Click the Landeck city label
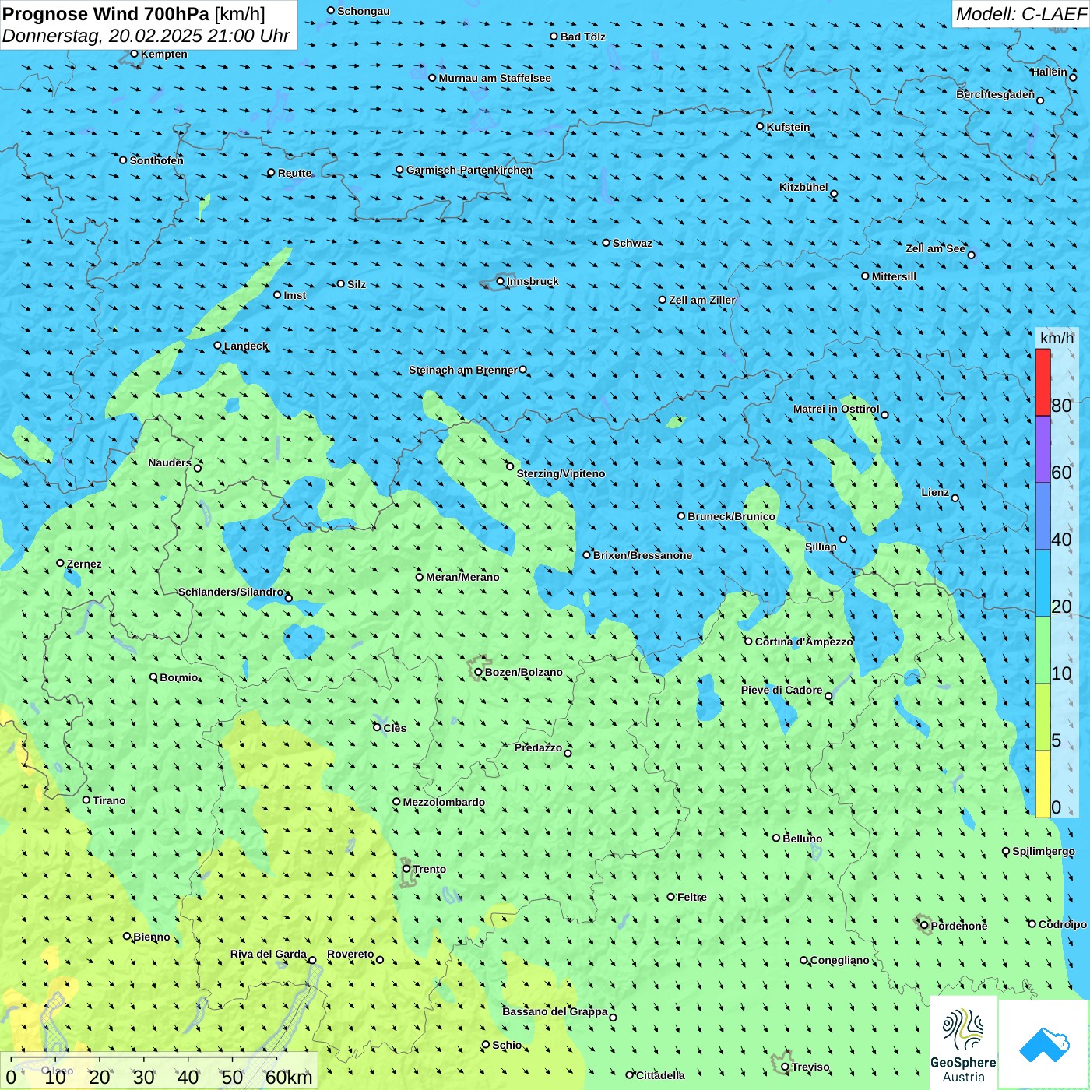Viewport: 1090px width, 1090px height. [246, 346]
